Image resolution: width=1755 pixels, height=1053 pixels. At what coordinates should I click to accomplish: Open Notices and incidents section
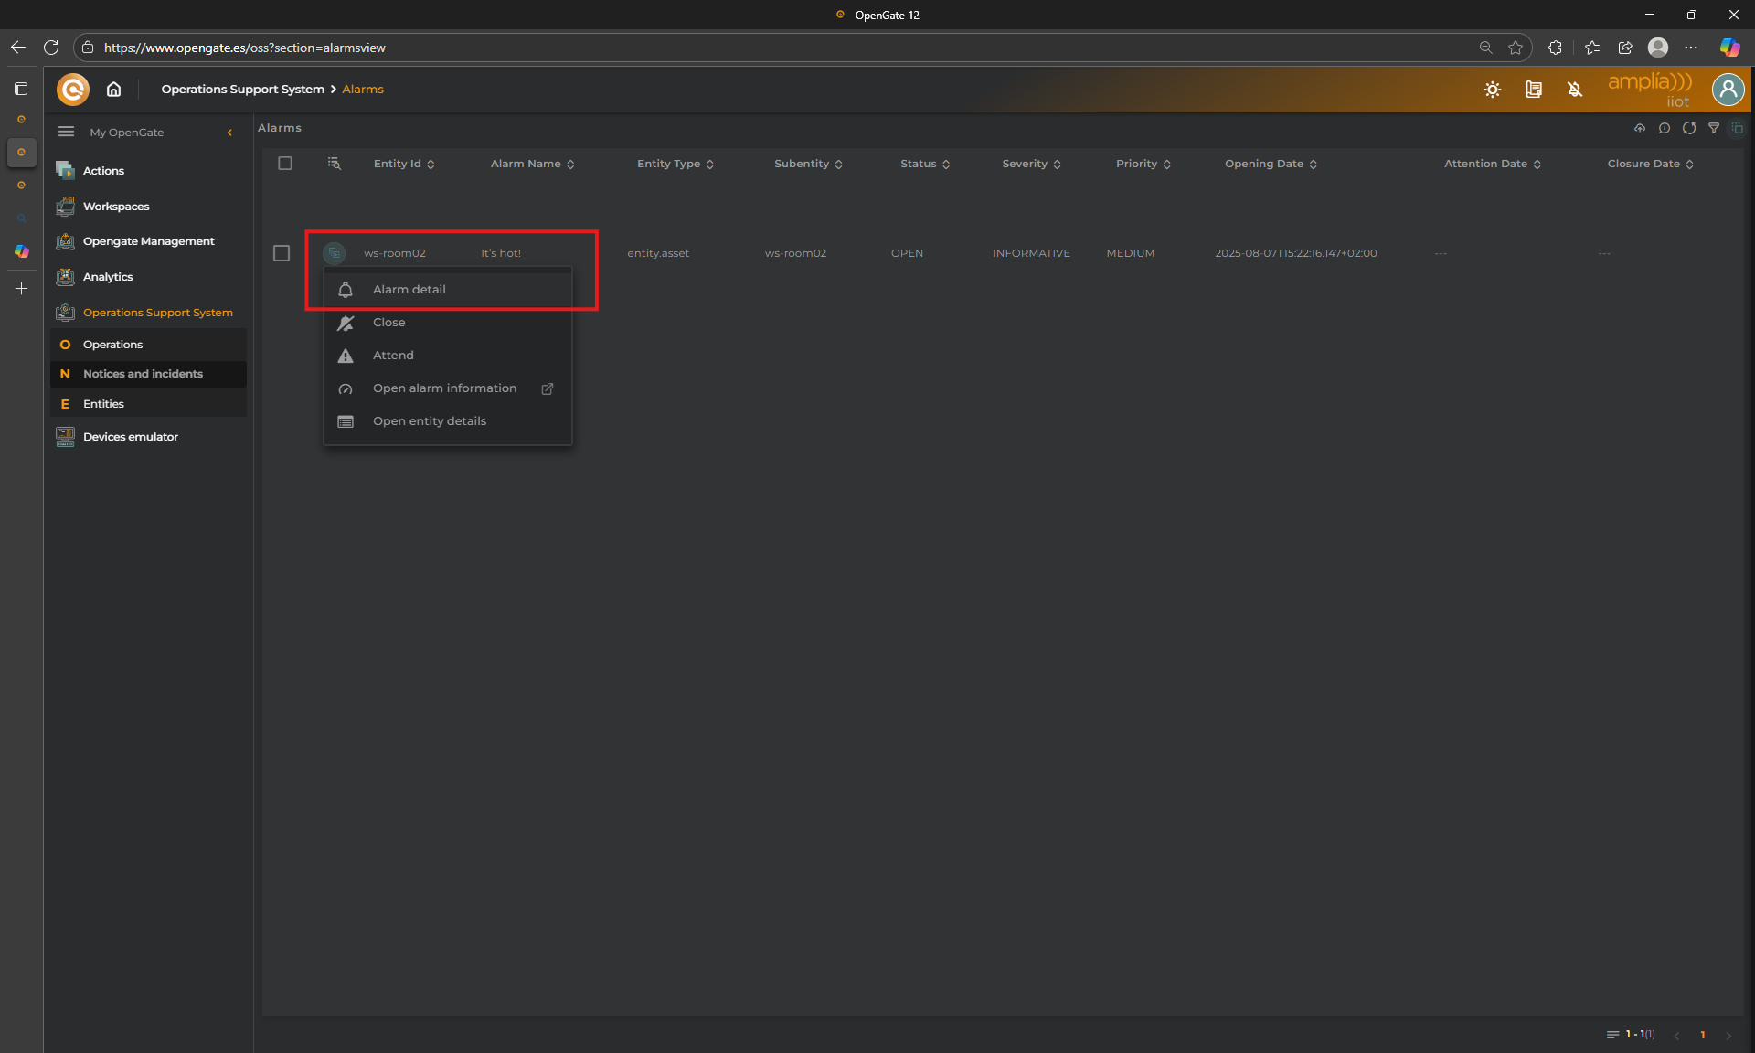point(143,374)
